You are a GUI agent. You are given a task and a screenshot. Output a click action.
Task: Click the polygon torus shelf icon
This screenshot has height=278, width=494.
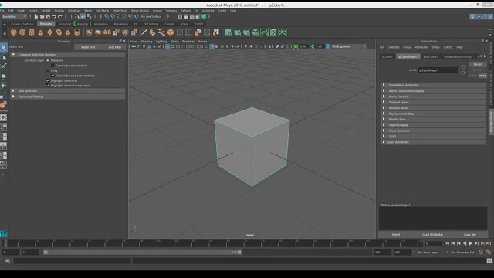tap(59, 32)
